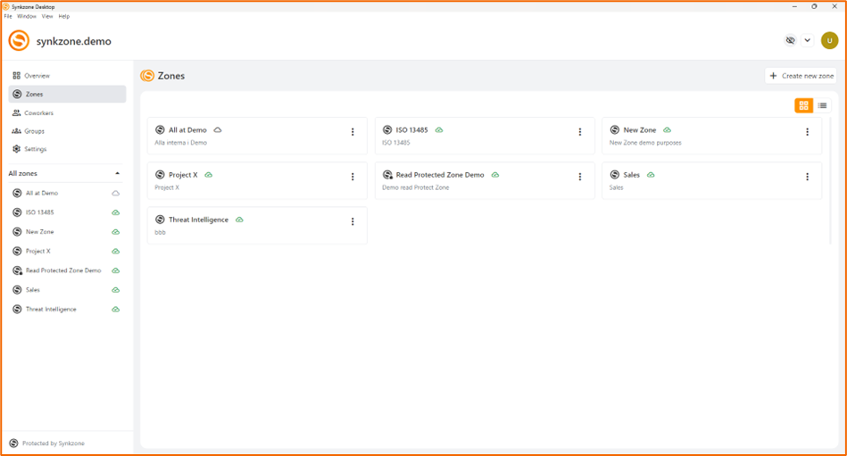Open options menu for All at Demo card

click(x=353, y=132)
